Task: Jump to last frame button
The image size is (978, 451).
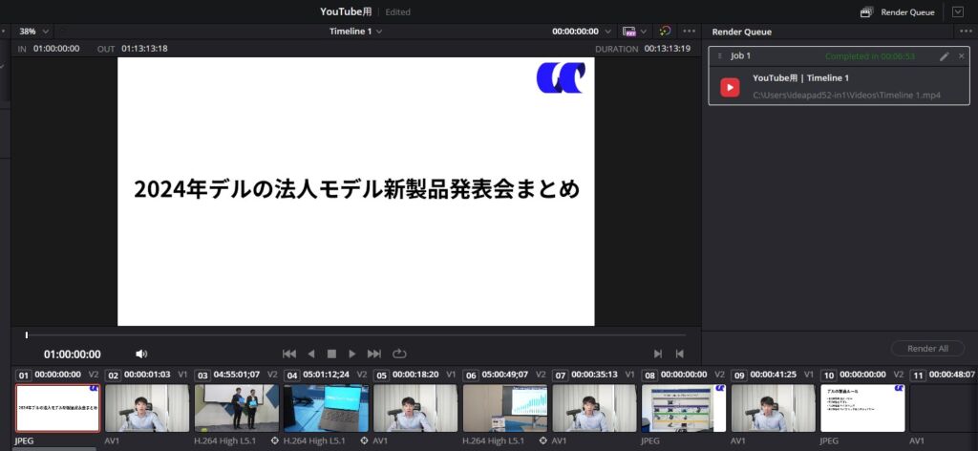Action: (373, 354)
